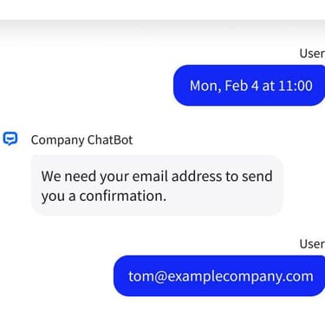Select the Company ChatBot sender name

pos(81,140)
